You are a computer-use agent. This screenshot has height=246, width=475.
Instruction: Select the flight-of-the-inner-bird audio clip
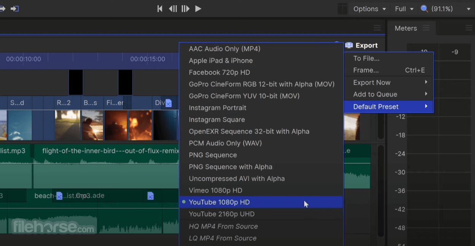106,166
